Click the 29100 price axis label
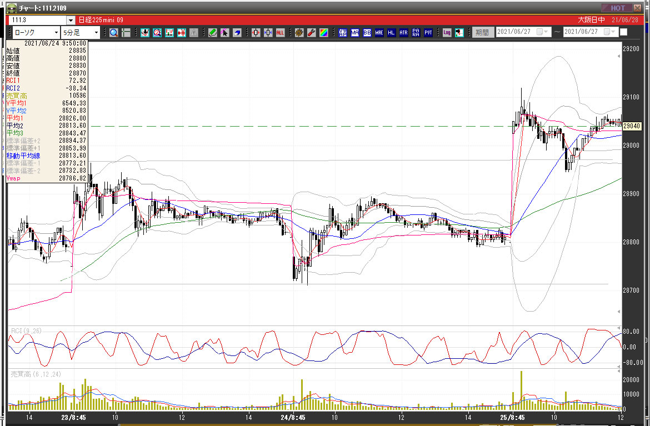Viewport: 650px width, 426px height. coord(631,97)
